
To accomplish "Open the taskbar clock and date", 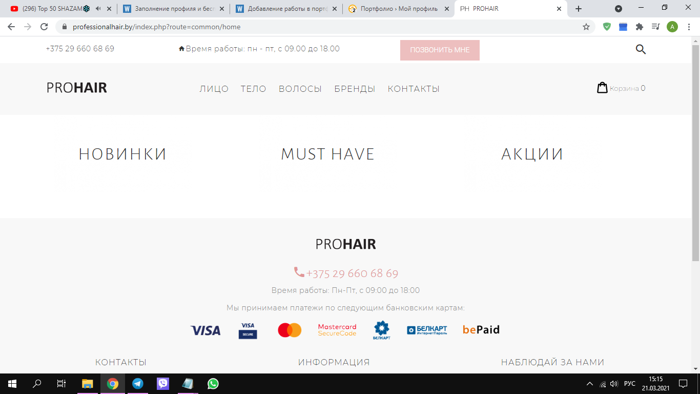I will [x=655, y=384].
